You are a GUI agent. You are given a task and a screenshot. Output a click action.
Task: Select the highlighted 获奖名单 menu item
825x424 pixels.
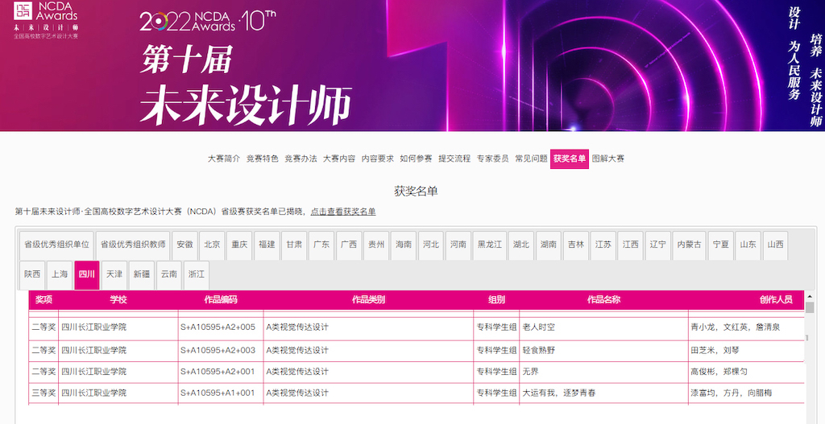point(570,159)
